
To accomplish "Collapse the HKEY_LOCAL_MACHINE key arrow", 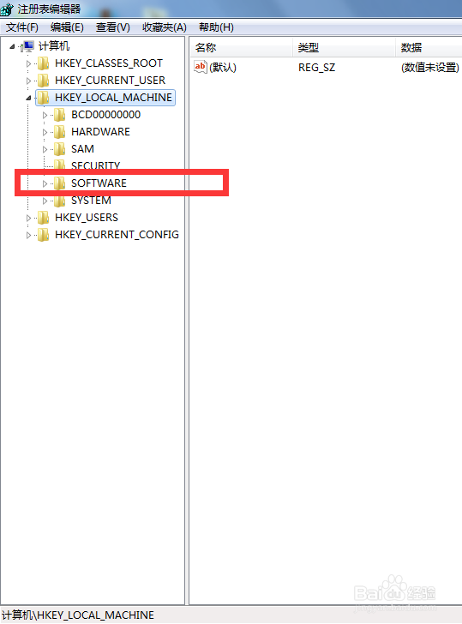I will 28,98.
